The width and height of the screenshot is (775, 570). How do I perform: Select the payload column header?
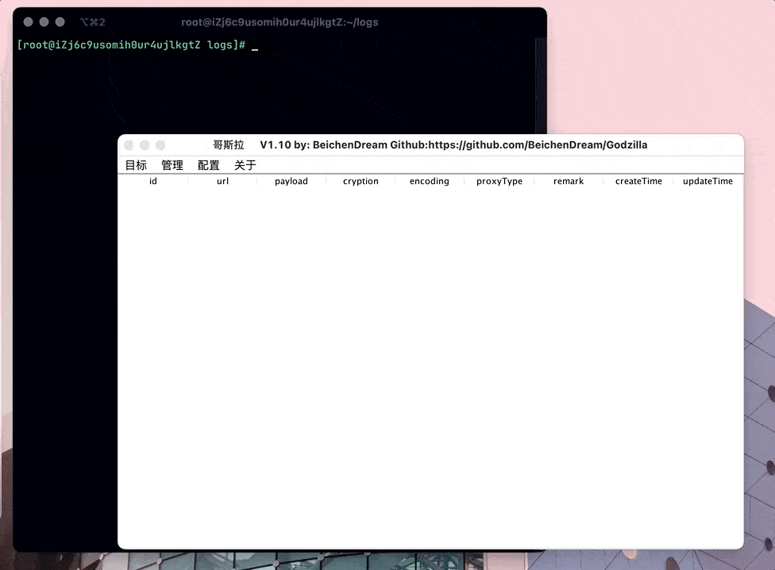(x=291, y=181)
